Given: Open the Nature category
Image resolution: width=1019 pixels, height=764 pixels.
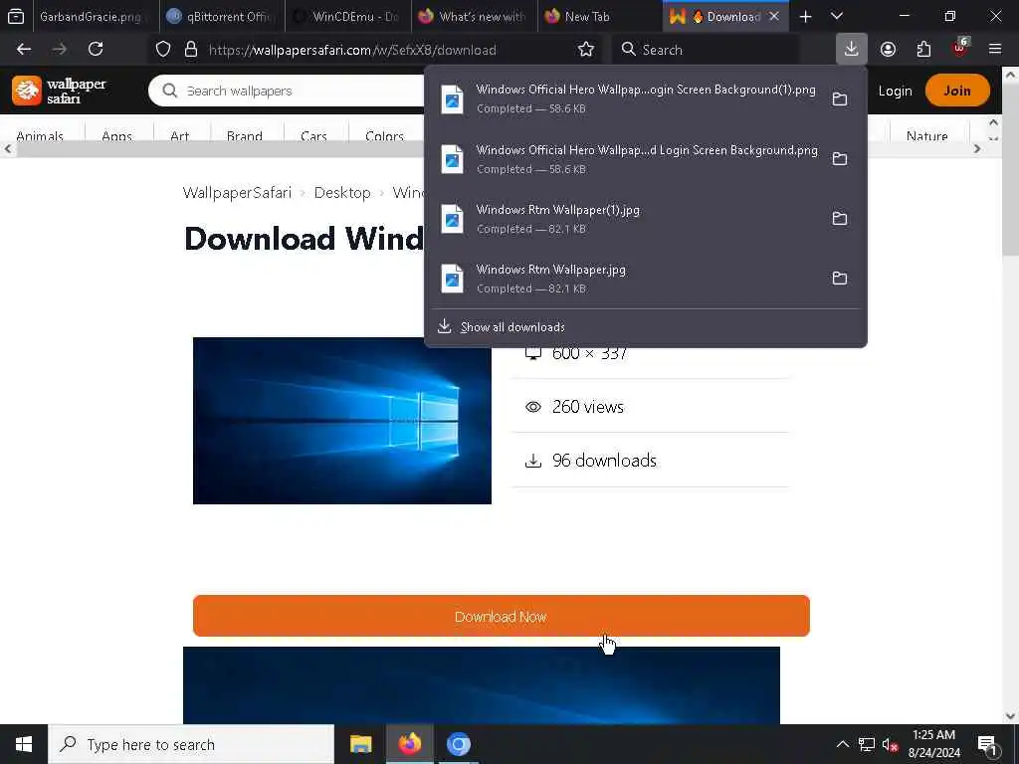Looking at the screenshot, I should click(x=926, y=135).
